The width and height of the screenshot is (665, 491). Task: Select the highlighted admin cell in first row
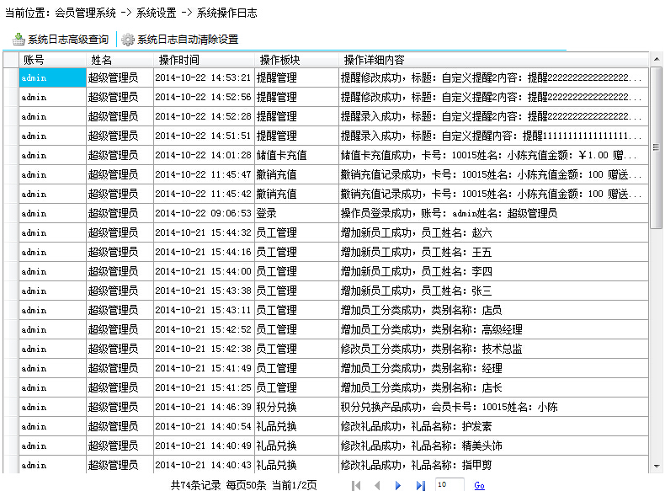click(x=52, y=77)
